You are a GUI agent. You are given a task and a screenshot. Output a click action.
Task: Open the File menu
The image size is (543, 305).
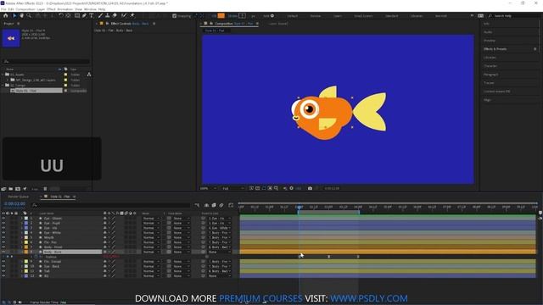[x=3, y=9]
